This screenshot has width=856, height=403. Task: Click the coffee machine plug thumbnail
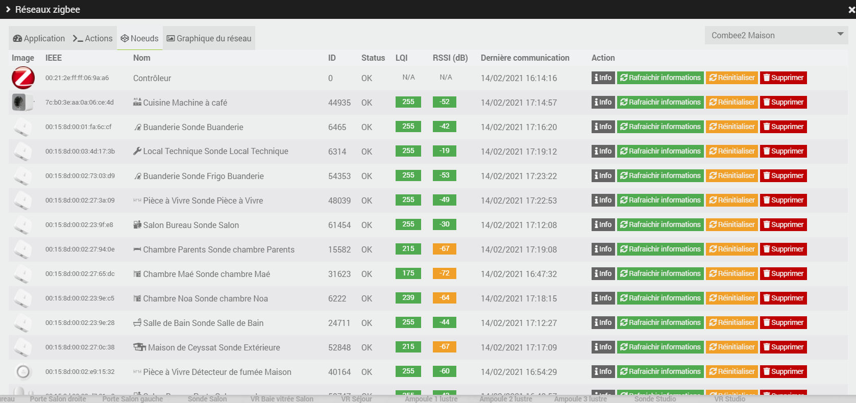click(22, 103)
